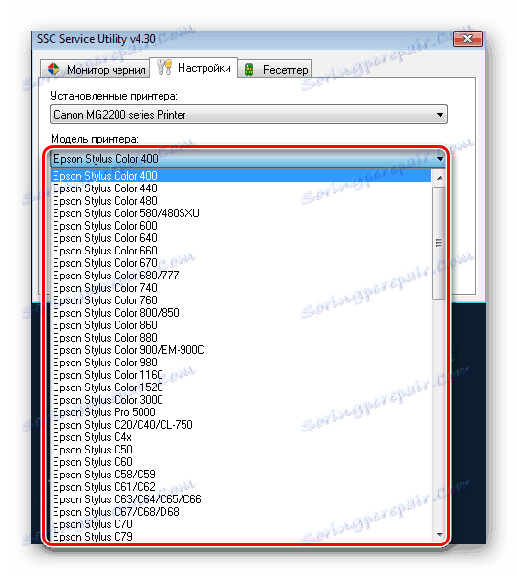Image resolution: width=517 pixels, height=575 pixels.
Task: Pick Epson Stylus Color 660
Action: tap(241, 251)
